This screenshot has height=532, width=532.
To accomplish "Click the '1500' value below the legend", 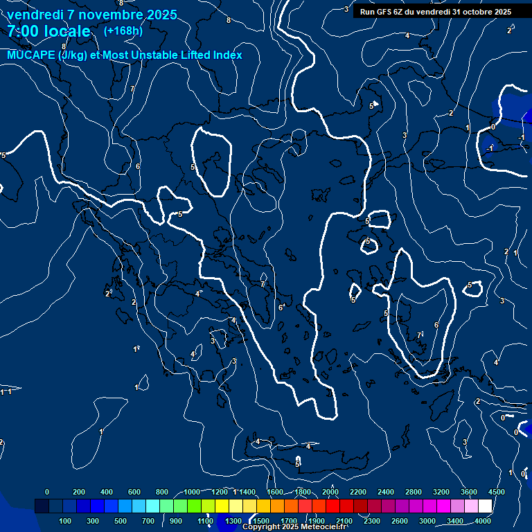I will pos(261,521).
